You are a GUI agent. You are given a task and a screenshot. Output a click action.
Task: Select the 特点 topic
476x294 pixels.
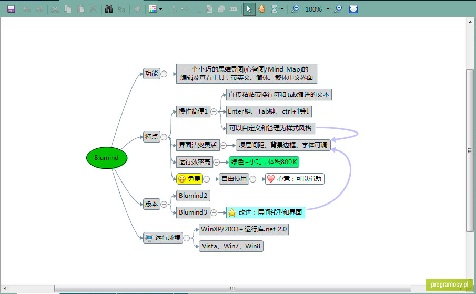[151, 137]
